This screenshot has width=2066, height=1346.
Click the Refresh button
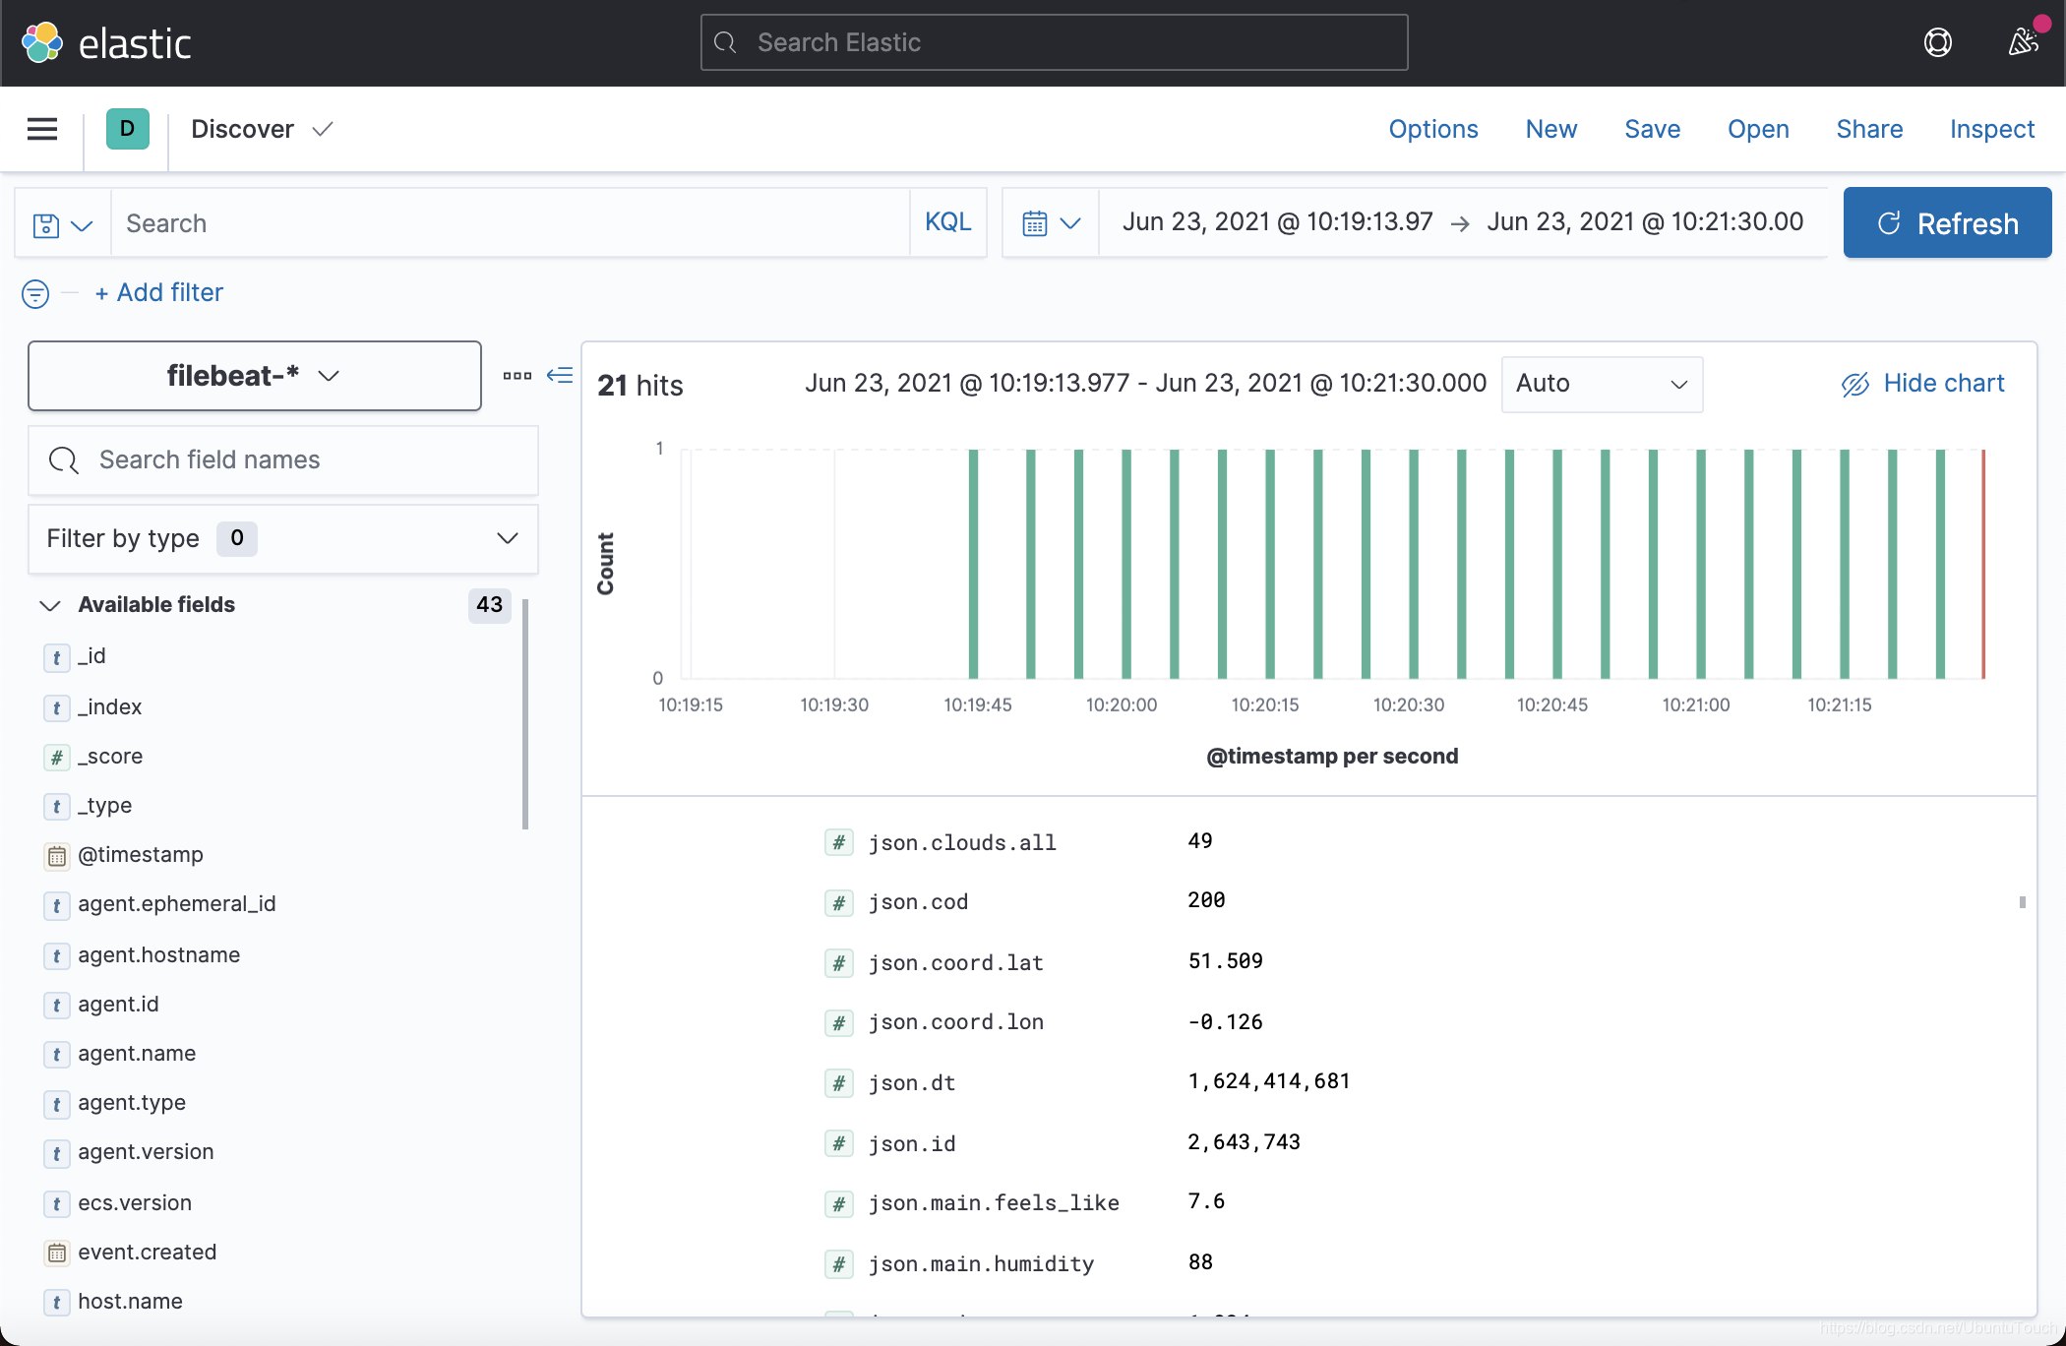(x=1946, y=222)
